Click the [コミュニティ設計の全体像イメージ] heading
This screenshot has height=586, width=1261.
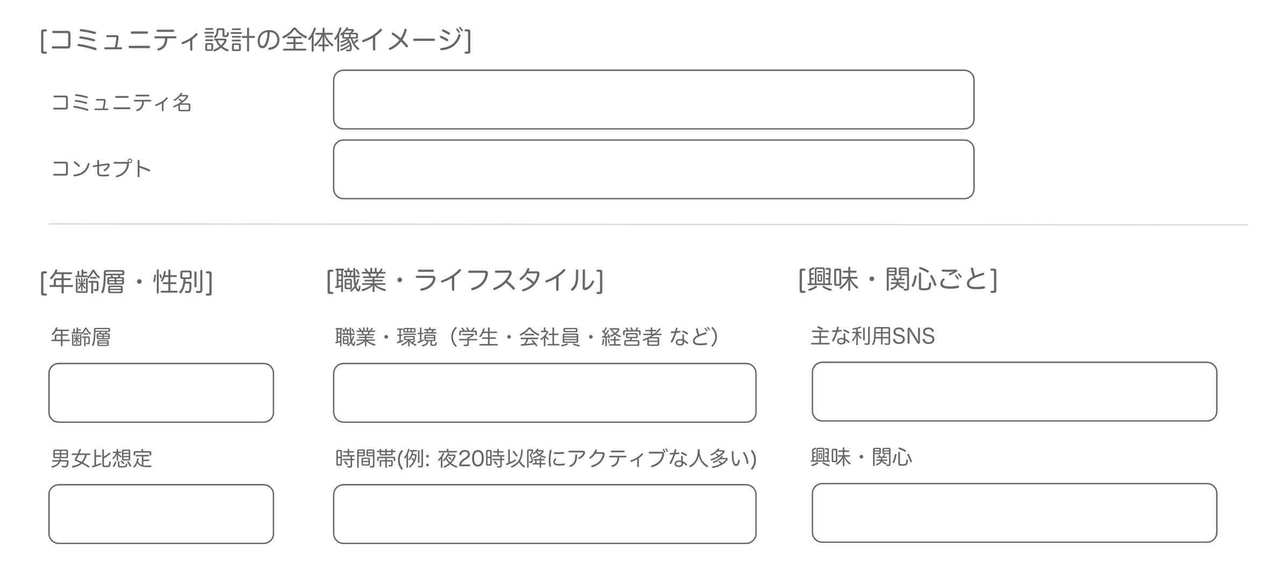(x=256, y=40)
